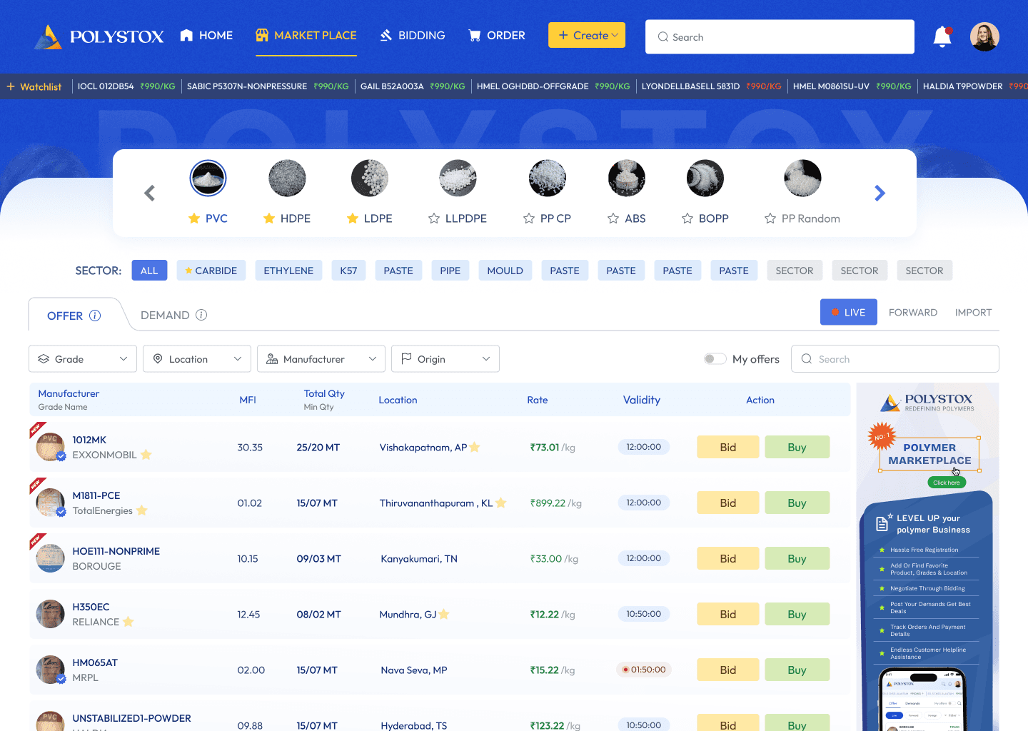Click the top global search field
The width and height of the screenshot is (1028, 731).
[x=780, y=36]
